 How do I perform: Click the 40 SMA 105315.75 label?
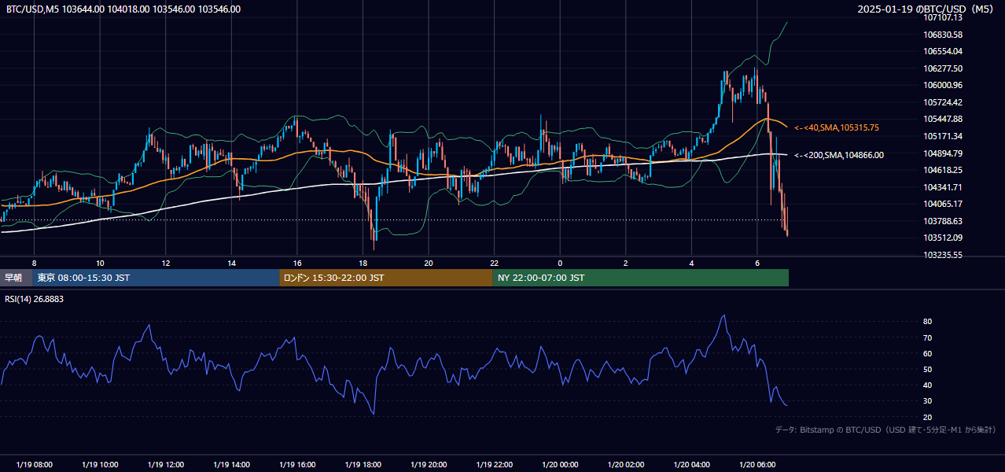pyautogui.click(x=837, y=127)
